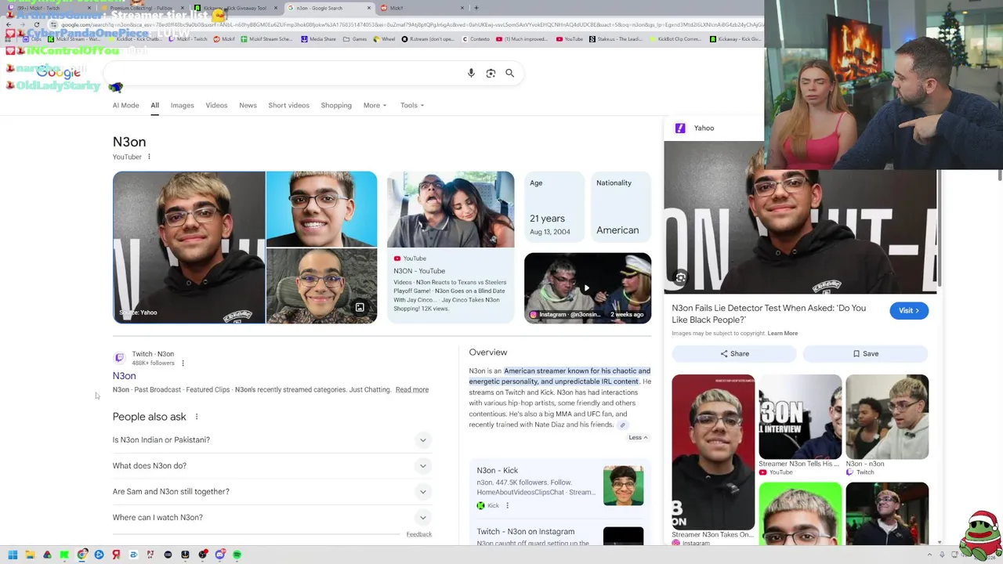Select the Age 21 years card
The height and width of the screenshot is (564, 1003).
coord(554,208)
